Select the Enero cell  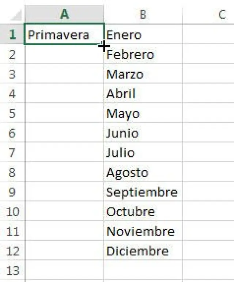coord(143,35)
